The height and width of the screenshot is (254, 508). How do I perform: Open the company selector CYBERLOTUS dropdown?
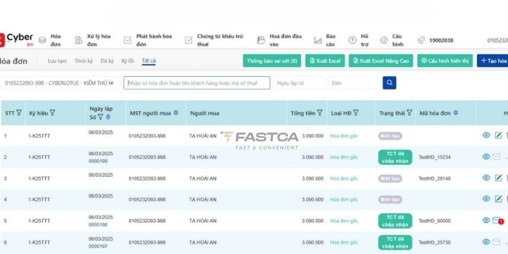tap(60, 83)
